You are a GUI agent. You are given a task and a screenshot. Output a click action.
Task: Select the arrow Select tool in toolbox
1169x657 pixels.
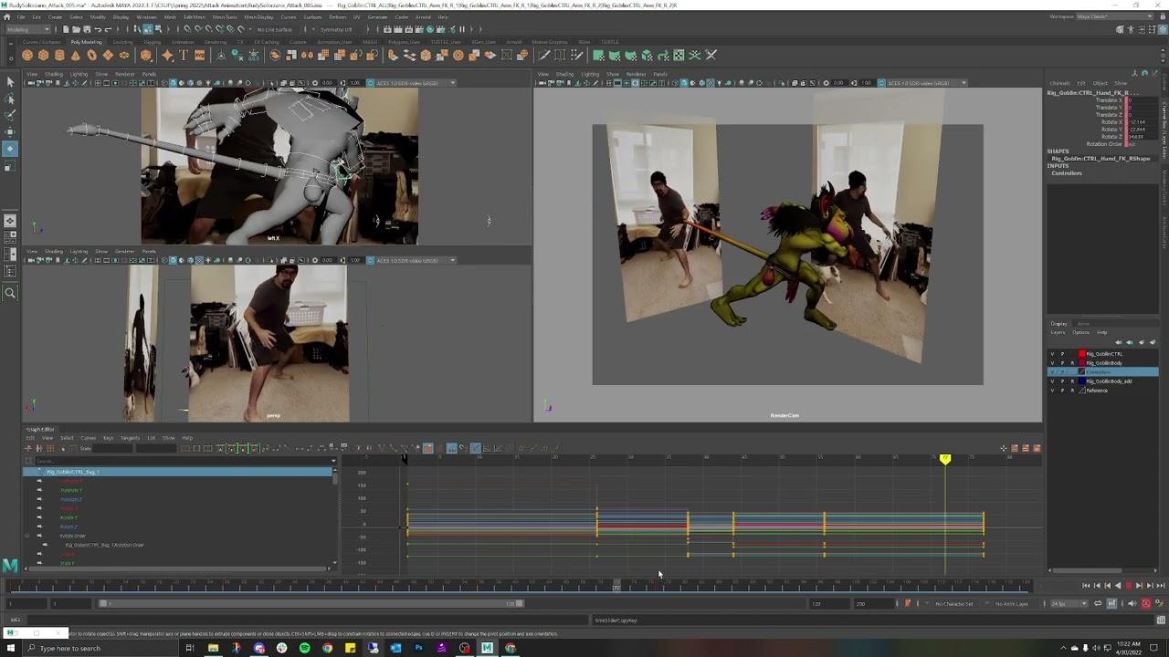pyautogui.click(x=10, y=82)
